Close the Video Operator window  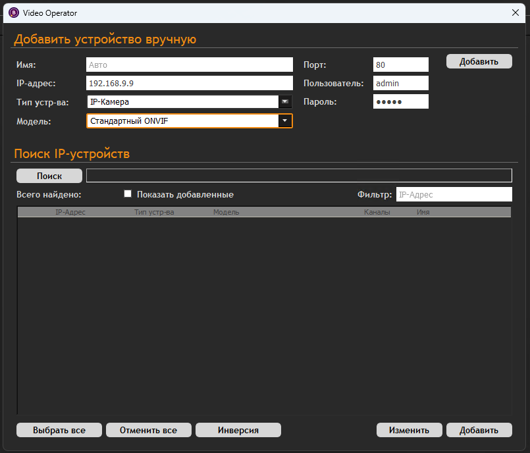point(516,13)
